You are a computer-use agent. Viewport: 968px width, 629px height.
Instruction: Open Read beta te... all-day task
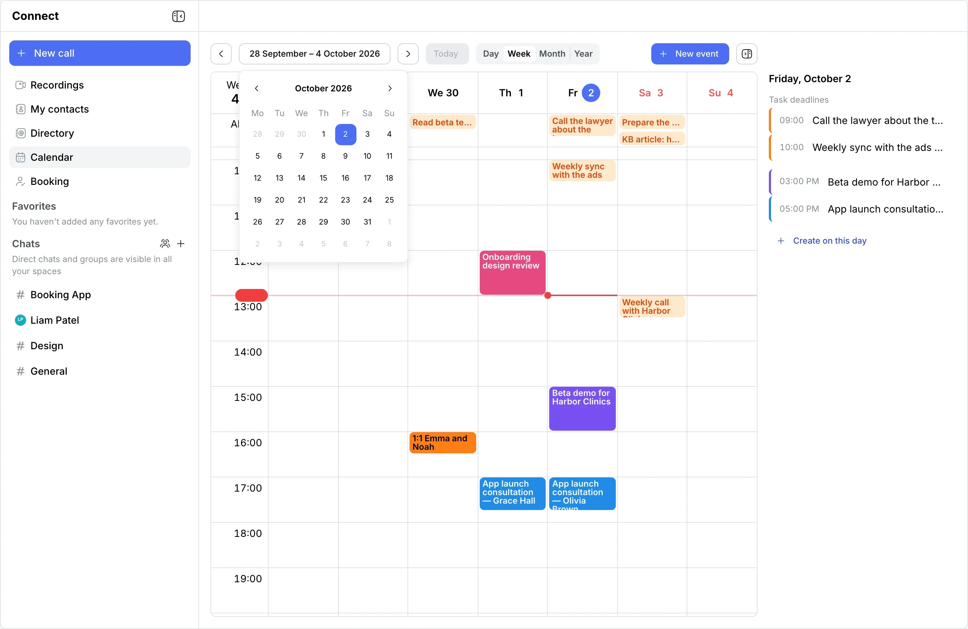click(443, 123)
